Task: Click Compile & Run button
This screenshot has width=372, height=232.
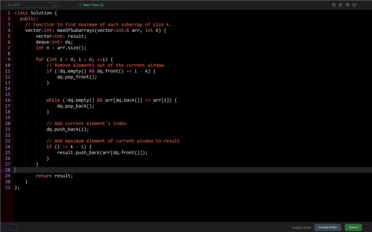Action: [328, 227]
